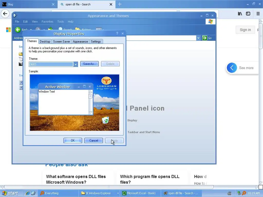Close the open dll file Search tab
Screen dimensions: 263x197
point(111,4)
